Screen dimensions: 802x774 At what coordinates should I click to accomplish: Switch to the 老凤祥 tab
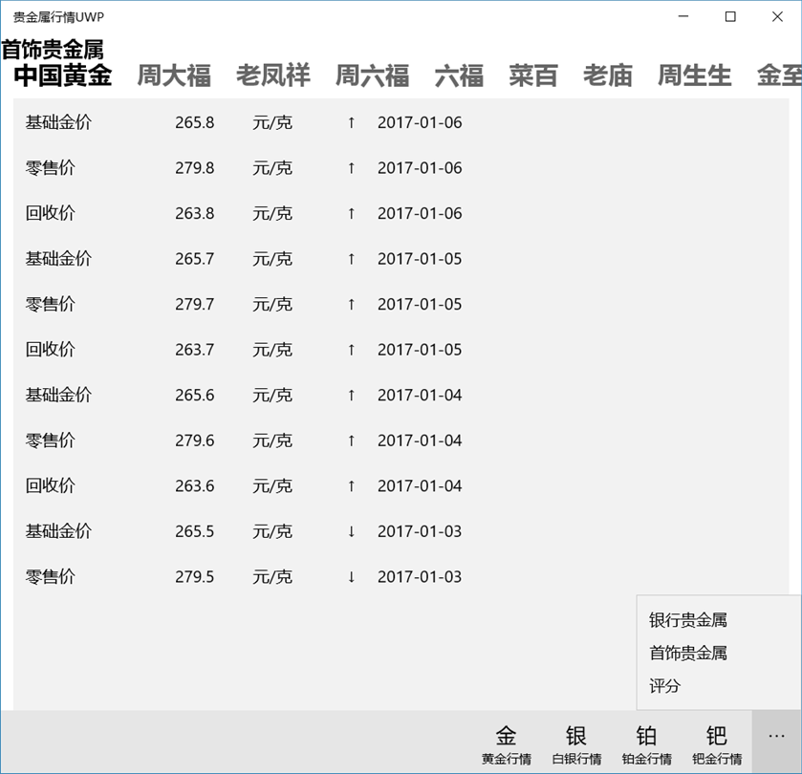[273, 75]
